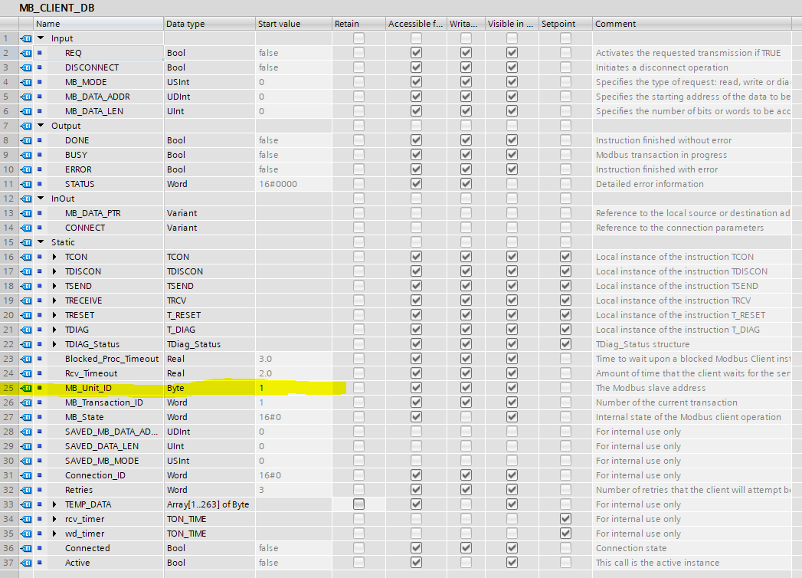Click the comment 'The Modbus slave address'
The width and height of the screenshot is (802, 578).
click(x=650, y=388)
